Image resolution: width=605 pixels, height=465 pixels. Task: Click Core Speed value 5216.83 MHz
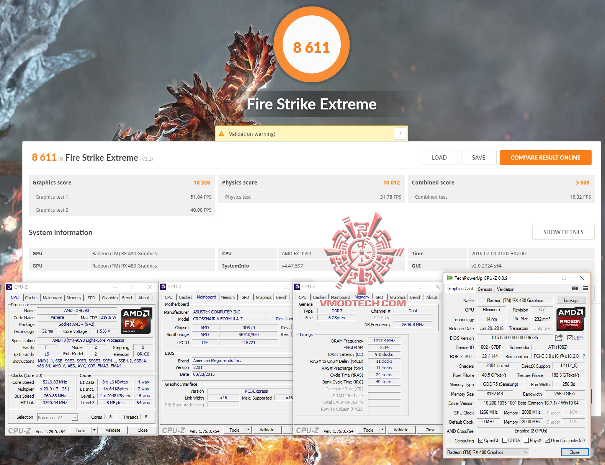coord(55,382)
